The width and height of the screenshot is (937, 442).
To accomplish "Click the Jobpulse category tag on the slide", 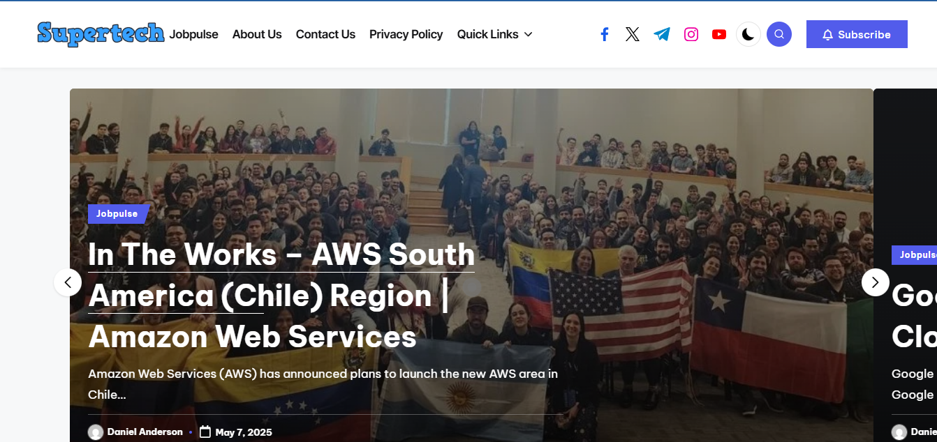I will point(117,214).
